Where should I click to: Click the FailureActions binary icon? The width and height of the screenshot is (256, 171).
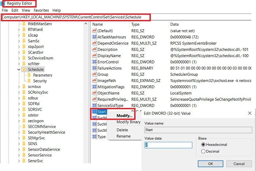94,68
